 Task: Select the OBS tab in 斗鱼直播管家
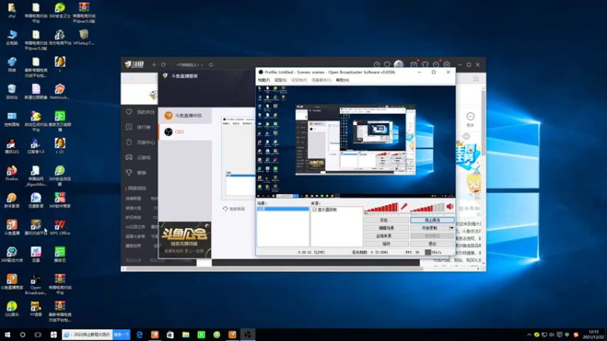[185, 132]
